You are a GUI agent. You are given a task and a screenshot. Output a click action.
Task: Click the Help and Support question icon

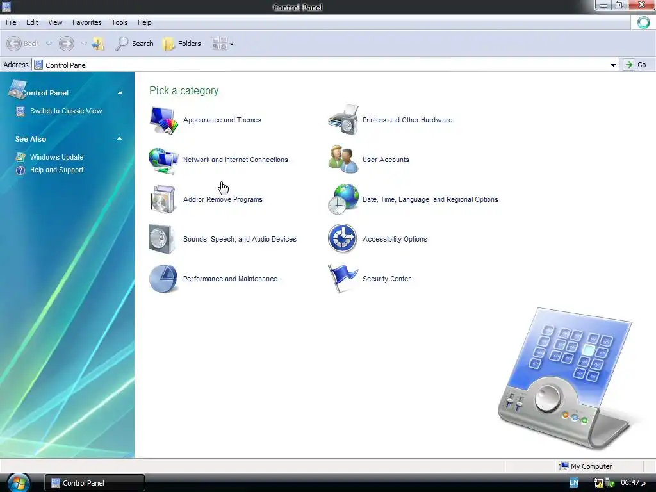(x=20, y=170)
